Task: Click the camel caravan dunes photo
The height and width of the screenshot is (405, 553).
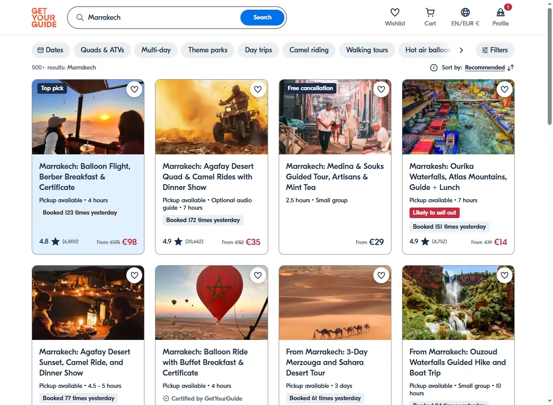Action: click(x=335, y=303)
